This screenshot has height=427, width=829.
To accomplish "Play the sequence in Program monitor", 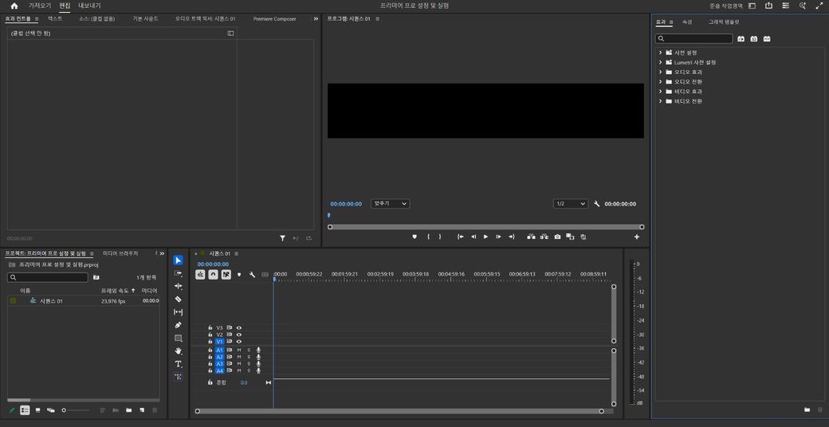I will (486, 237).
